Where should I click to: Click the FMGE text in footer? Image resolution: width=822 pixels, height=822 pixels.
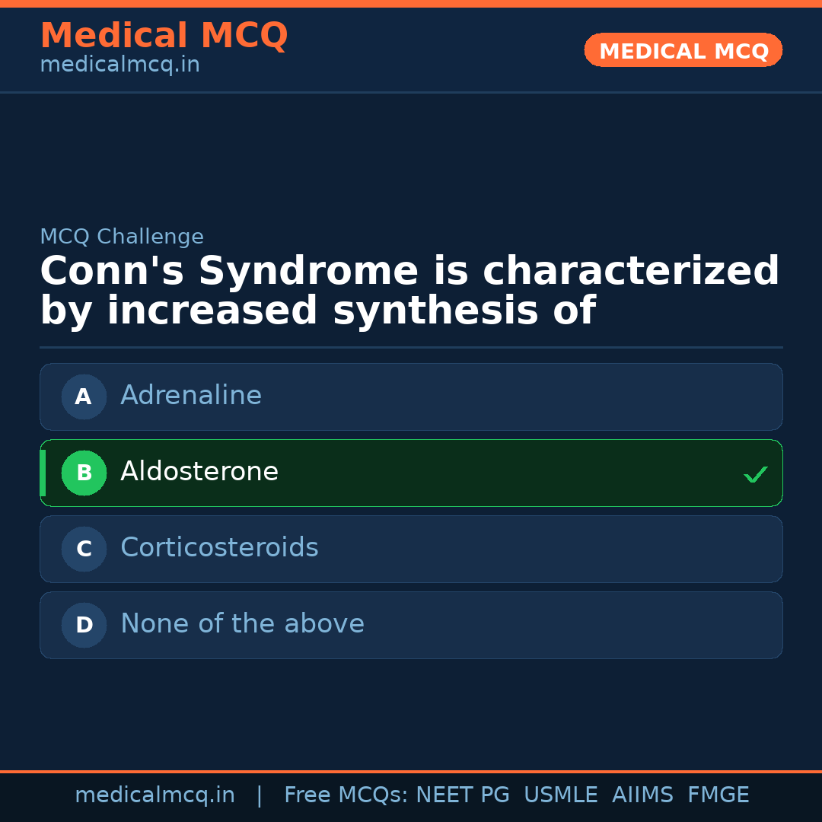[x=718, y=795]
